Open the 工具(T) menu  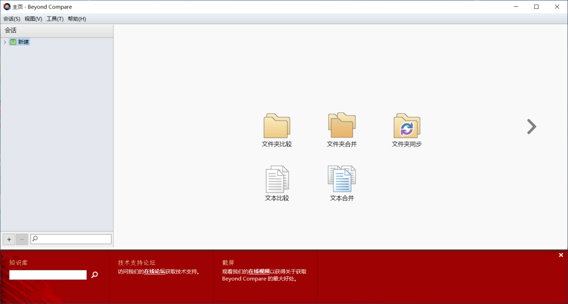click(55, 19)
